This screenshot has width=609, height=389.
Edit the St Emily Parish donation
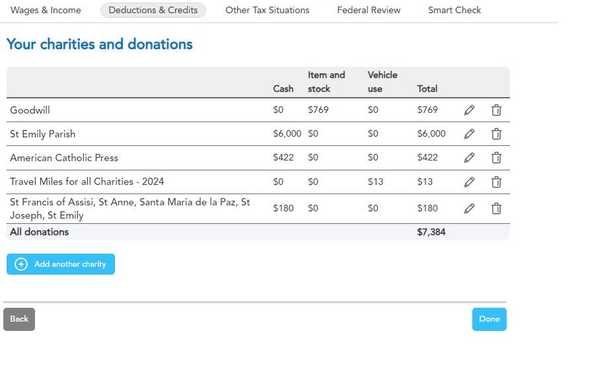[x=469, y=133]
